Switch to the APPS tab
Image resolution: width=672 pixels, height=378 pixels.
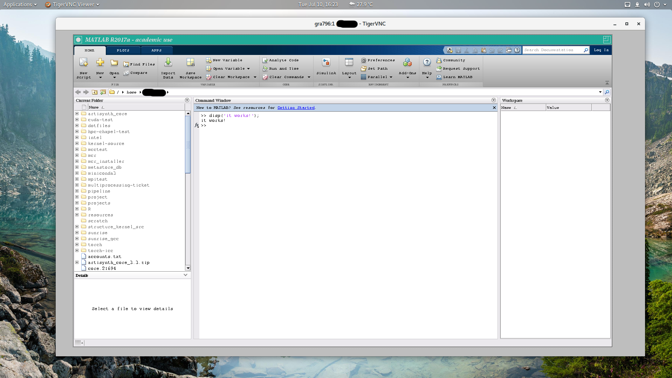[157, 50]
